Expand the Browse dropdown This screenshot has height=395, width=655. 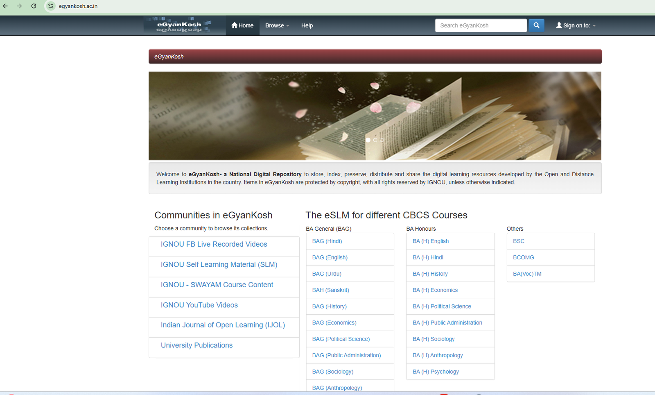(277, 25)
